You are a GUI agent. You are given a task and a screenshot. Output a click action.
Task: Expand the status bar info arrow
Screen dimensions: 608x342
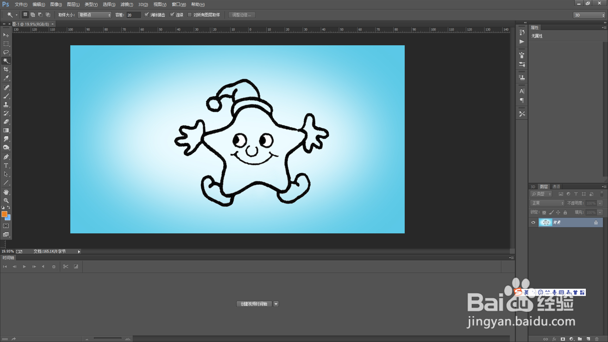tap(79, 251)
